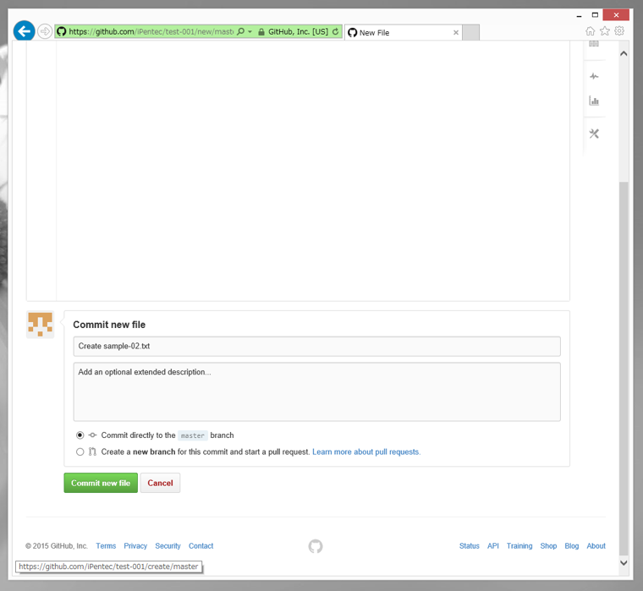The height and width of the screenshot is (591, 643).
Task: Open the API footer link
Action: (x=493, y=546)
